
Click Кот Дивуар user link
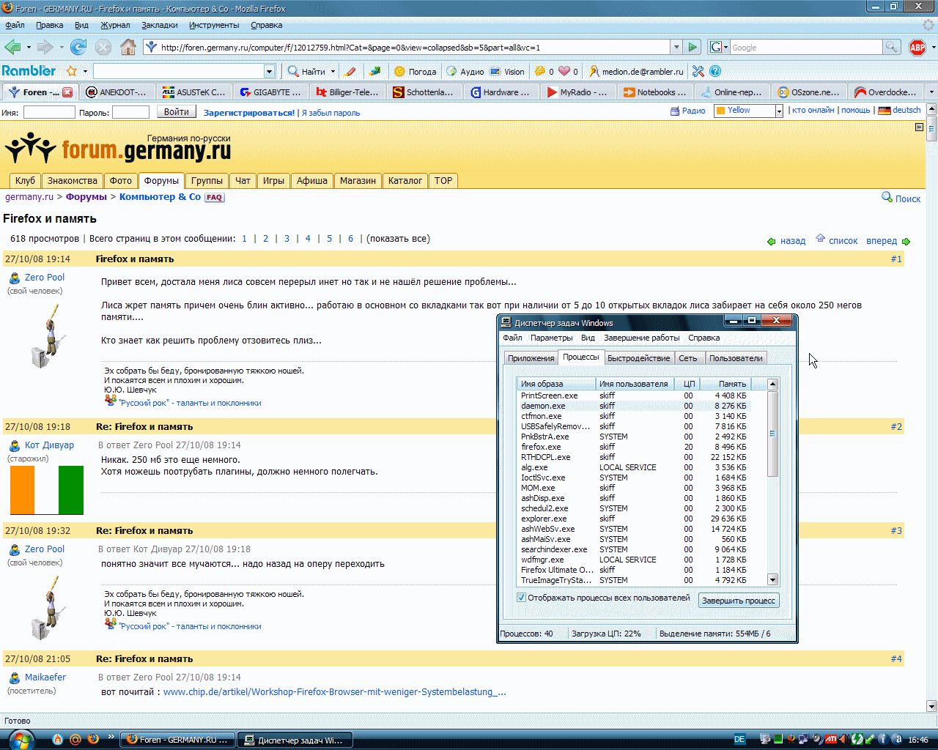click(x=49, y=445)
